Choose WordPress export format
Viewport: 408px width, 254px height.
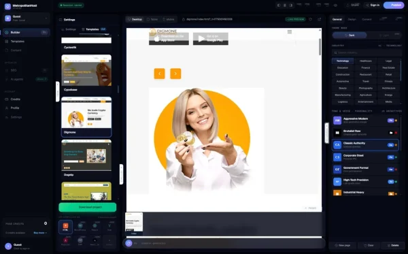(x=80, y=227)
